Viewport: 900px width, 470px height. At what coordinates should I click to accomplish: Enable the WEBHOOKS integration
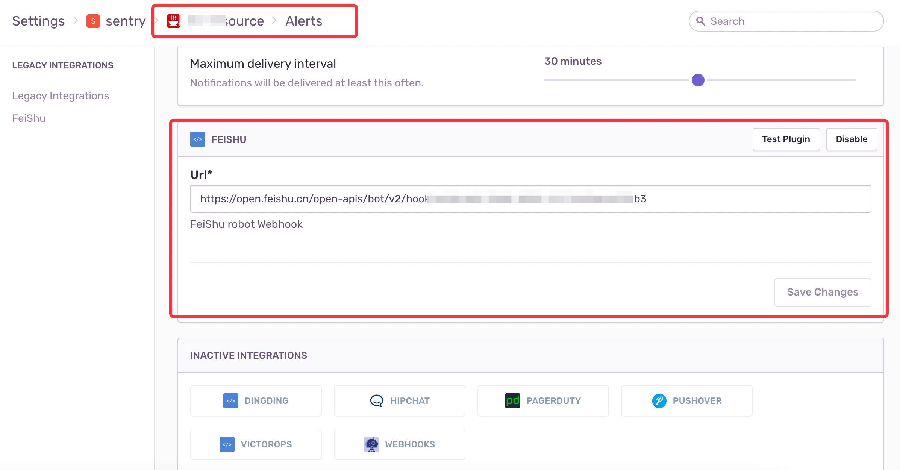coord(400,444)
